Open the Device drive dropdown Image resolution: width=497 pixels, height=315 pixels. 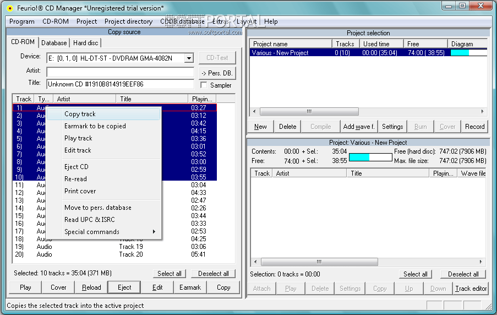click(x=189, y=58)
